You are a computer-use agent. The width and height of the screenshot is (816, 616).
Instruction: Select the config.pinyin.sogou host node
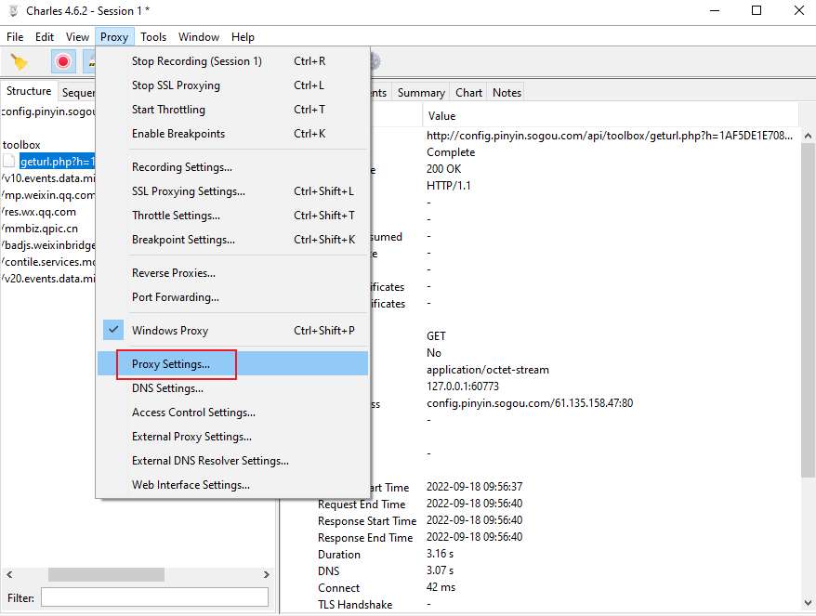pyautogui.click(x=49, y=111)
